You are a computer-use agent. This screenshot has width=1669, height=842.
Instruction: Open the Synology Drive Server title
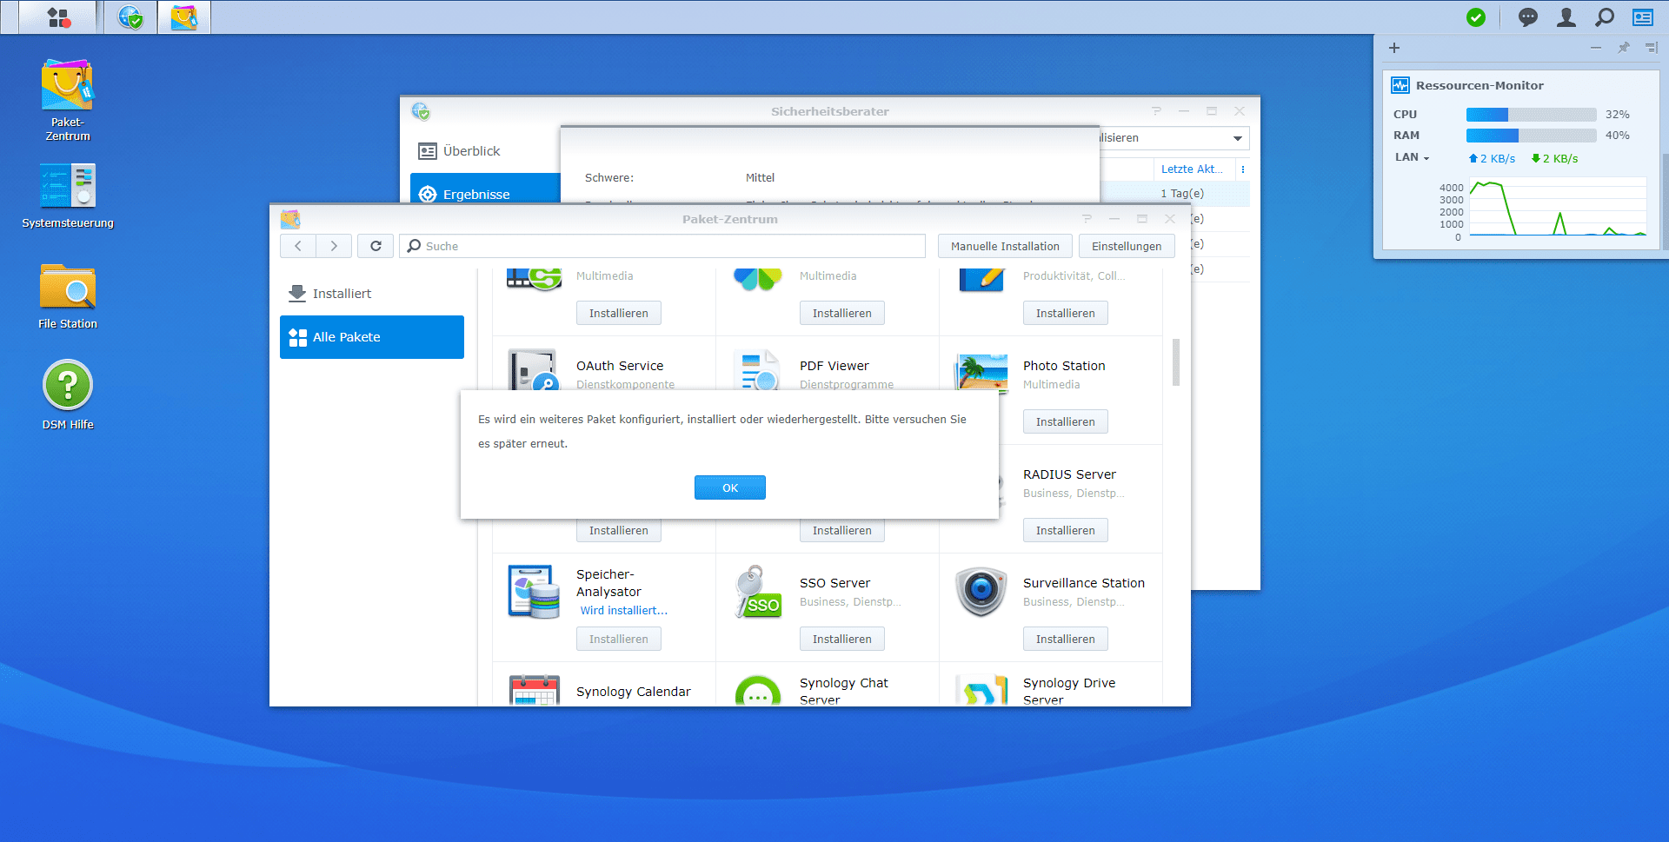1069,691
